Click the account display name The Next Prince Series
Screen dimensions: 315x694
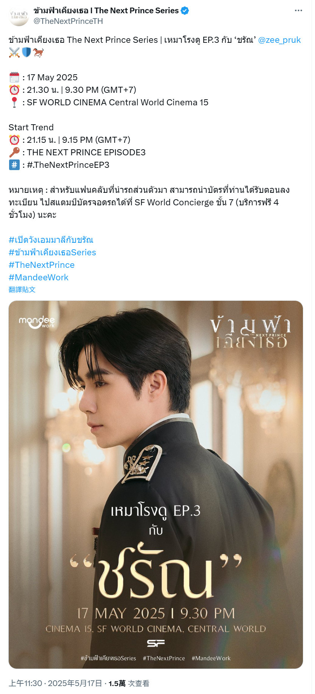click(106, 11)
